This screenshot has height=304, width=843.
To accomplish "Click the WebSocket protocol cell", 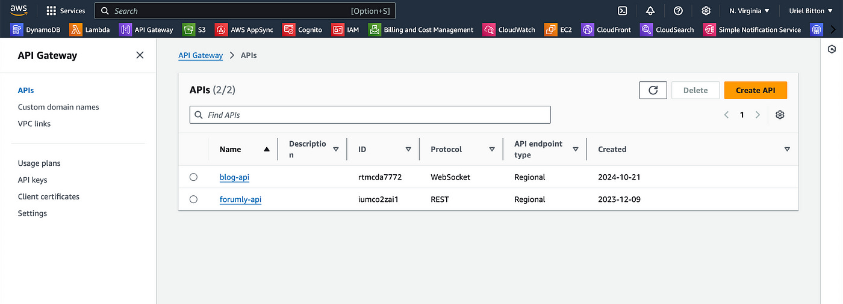I will click(x=450, y=177).
